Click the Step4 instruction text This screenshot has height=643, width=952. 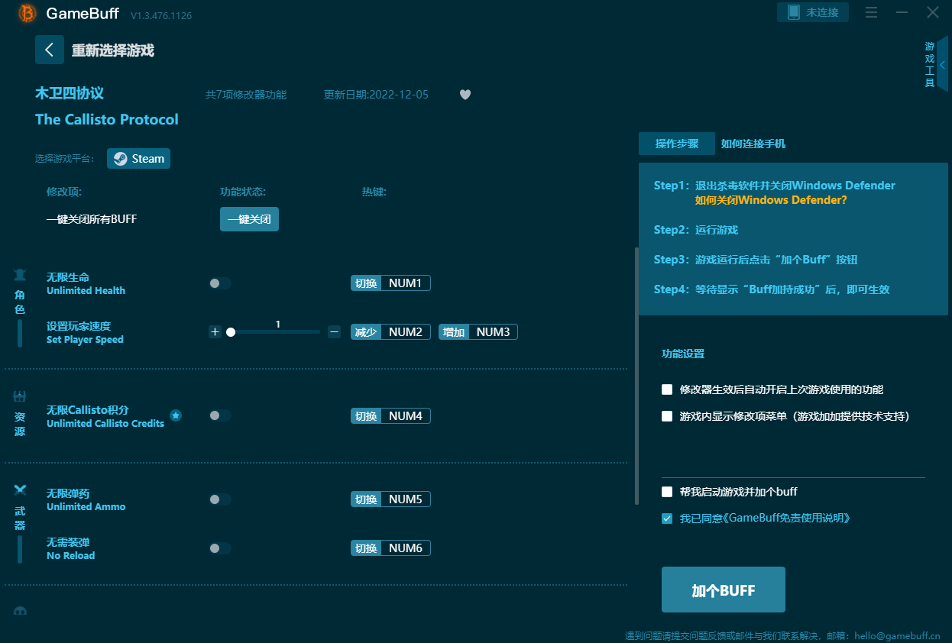click(772, 289)
